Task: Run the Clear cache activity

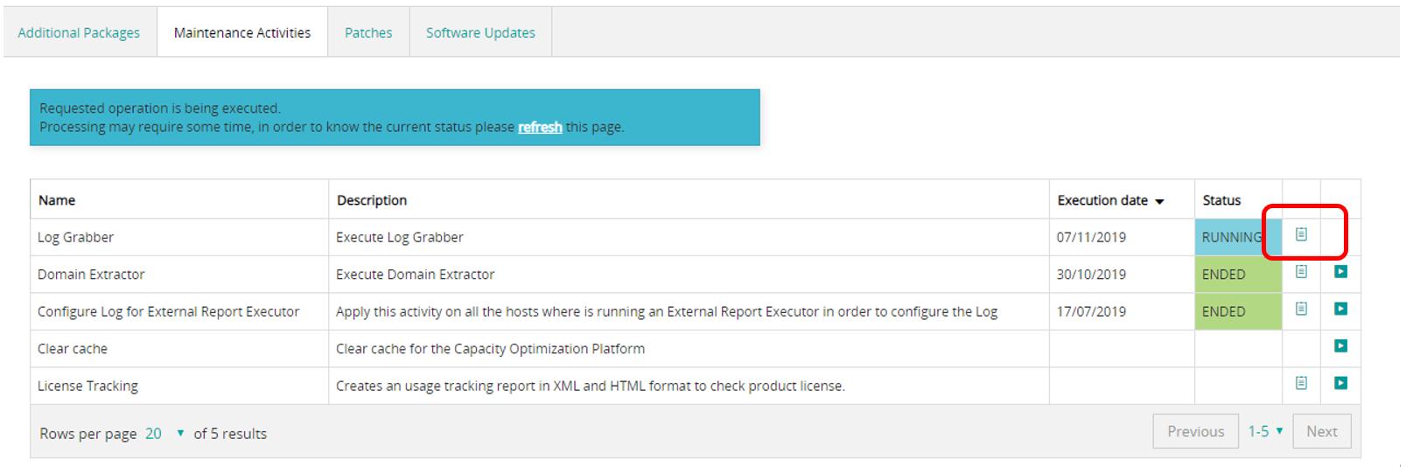Action: pos(1340,346)
